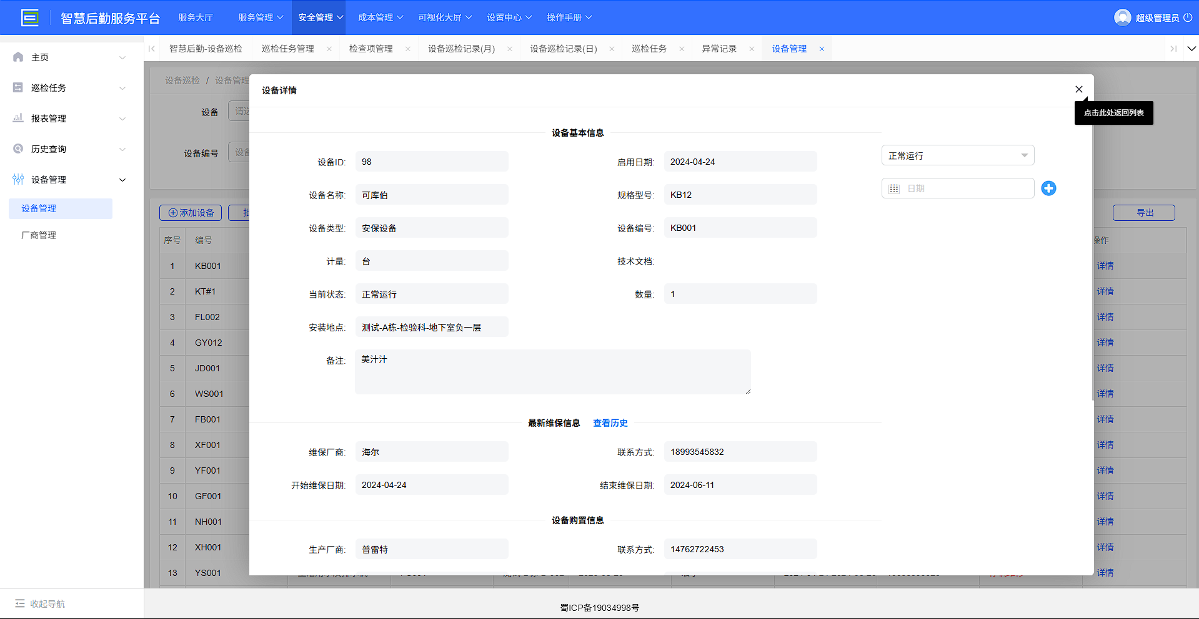Click the platform logo icon in header
Viewport: 1199px width, 619px height.
pos(29,17)
